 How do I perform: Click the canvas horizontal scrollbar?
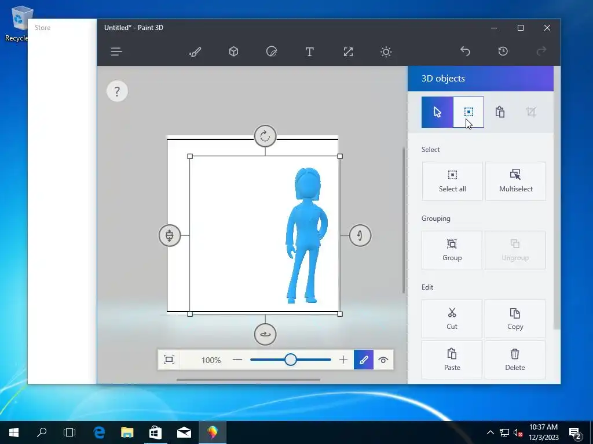248,380
